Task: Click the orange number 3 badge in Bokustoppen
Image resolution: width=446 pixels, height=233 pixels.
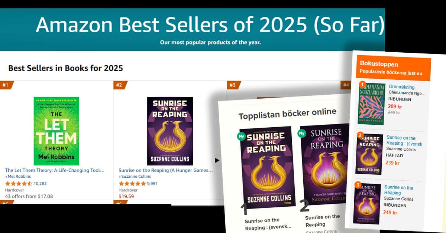Action: (358, 185)
